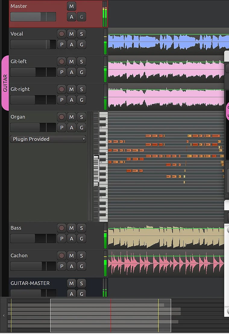Adjust the Vocal gain fader

click(33, 44)
